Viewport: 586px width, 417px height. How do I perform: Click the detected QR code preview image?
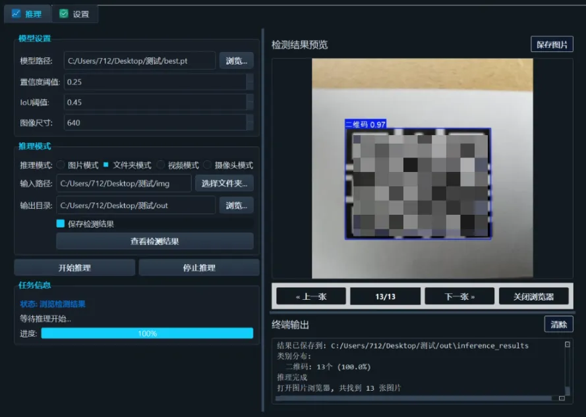pos(423,168)
